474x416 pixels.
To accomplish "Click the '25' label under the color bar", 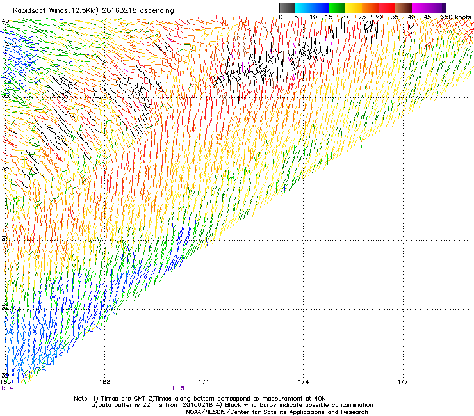I will click(362, 17).
